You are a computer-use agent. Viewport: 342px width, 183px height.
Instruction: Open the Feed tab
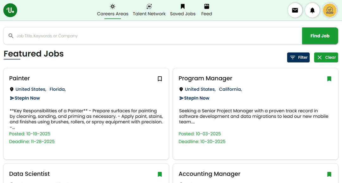(206, 10)
